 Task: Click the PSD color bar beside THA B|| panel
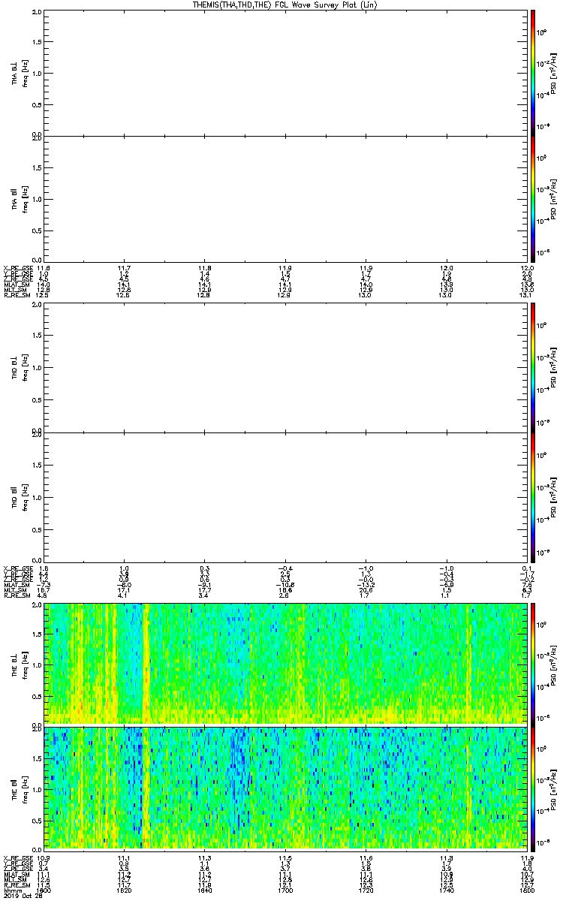[532, 197]
